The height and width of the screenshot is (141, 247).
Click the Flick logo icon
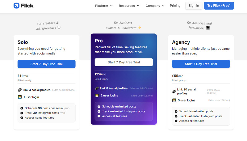16,6
